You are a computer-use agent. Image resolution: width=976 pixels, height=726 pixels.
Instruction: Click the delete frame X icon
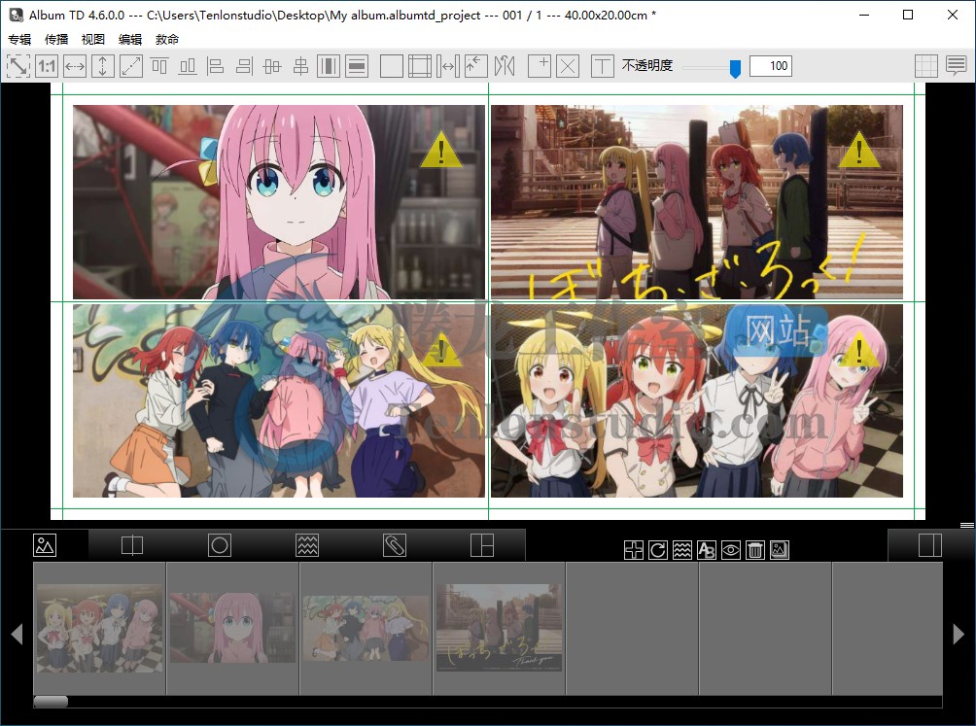point(568,66)
